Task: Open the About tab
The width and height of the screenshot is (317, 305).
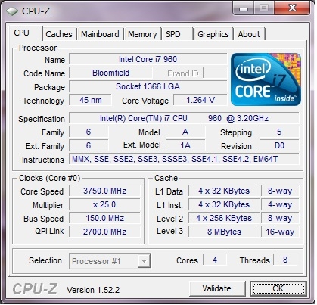Action: [249, 34]
